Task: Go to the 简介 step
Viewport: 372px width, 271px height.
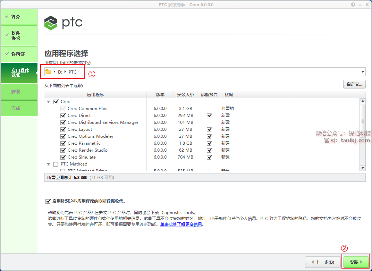Action: [19, 17]
